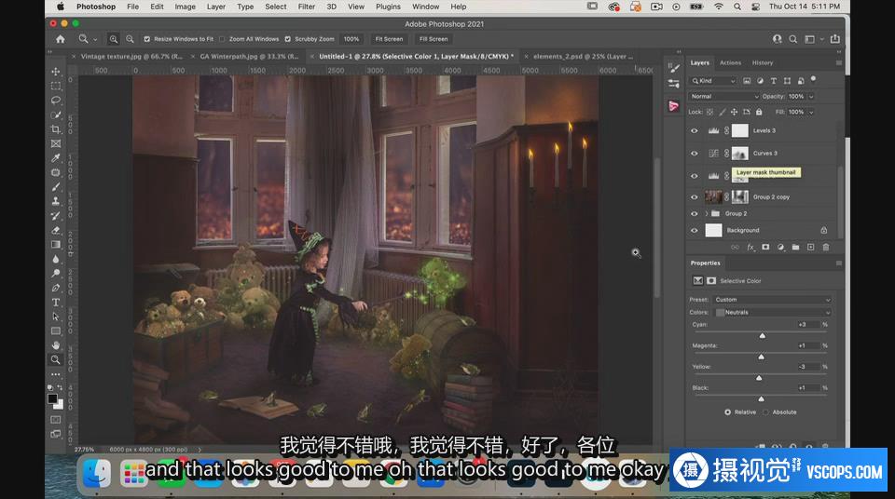Select the Pen tool
This screenshot has height=499, width=895.
[x=55, y=288]
